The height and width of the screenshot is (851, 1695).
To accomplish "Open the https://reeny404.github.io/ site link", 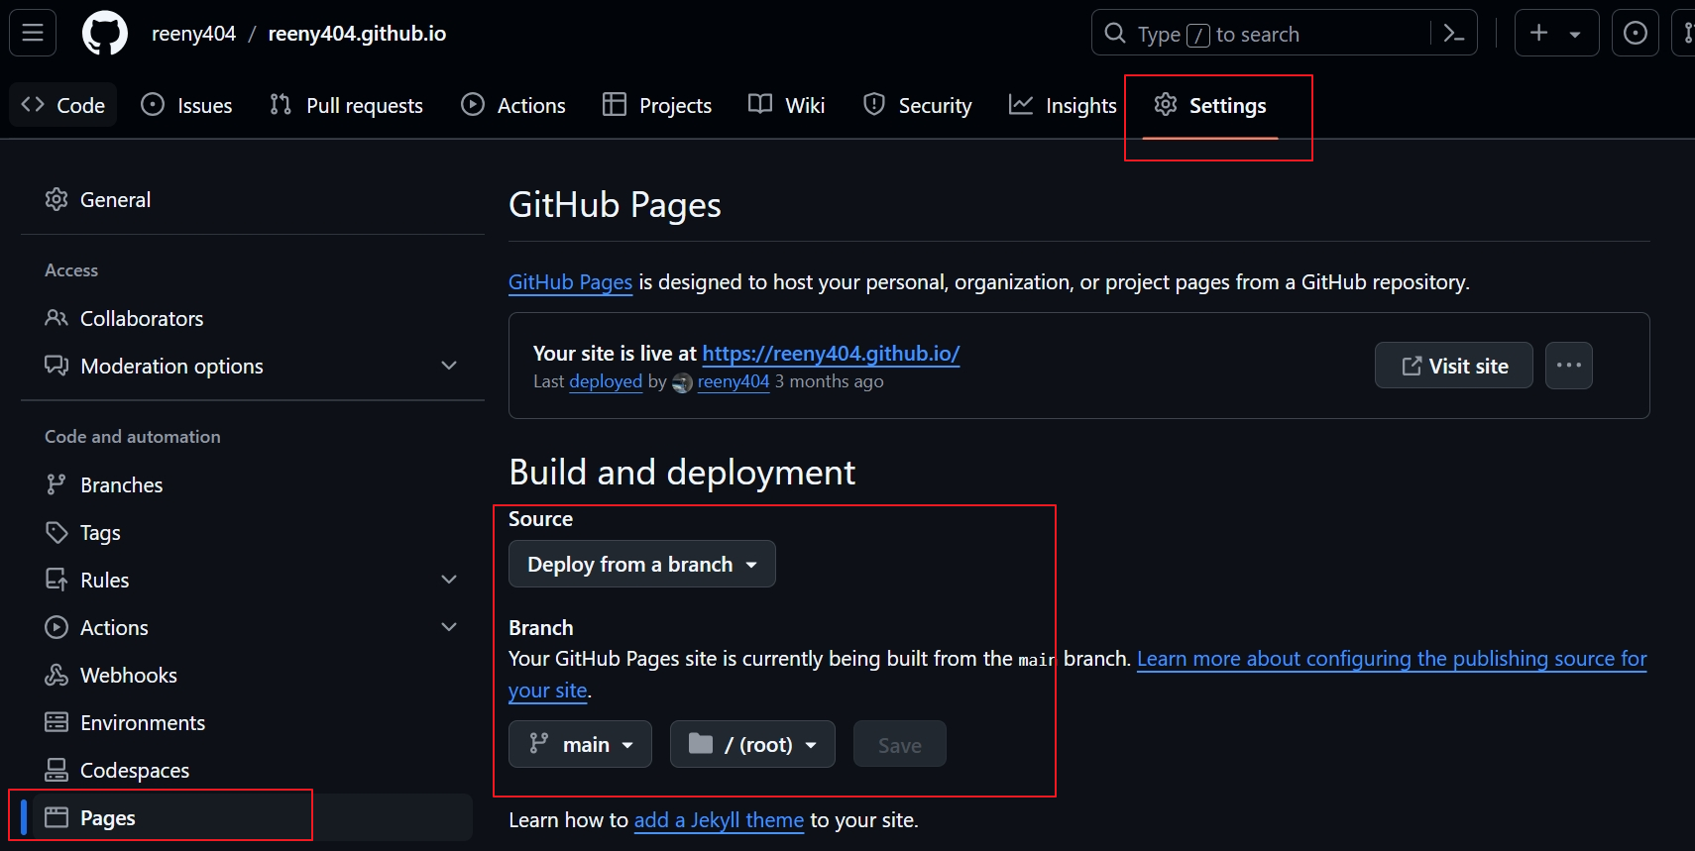I will pos(831,354).
